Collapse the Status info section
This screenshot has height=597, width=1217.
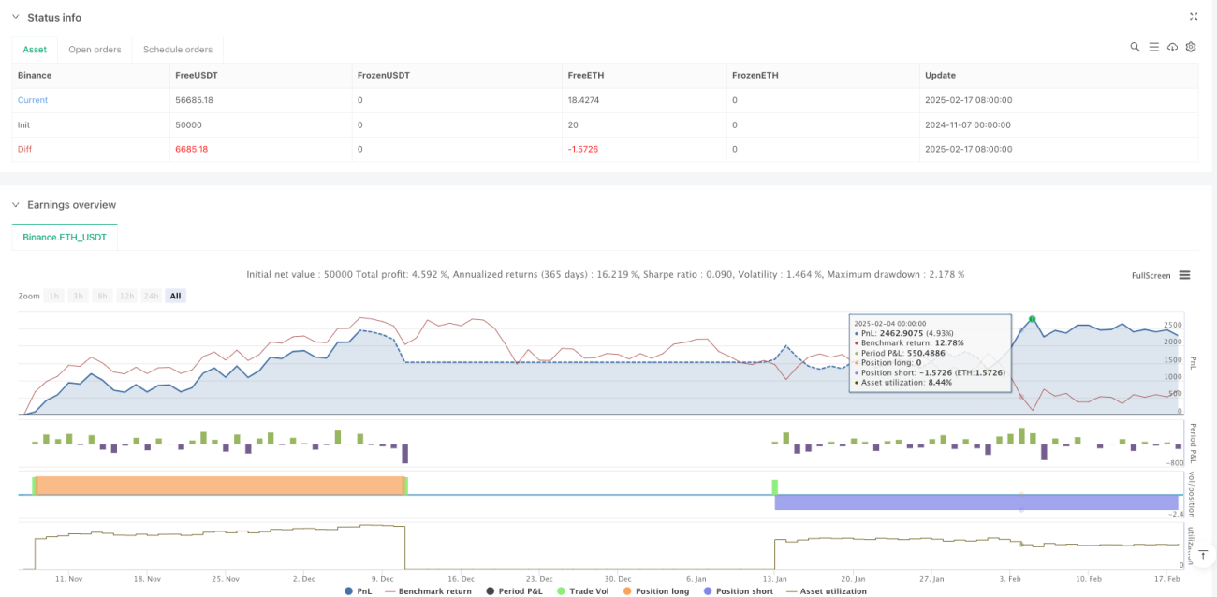point(15,17)
